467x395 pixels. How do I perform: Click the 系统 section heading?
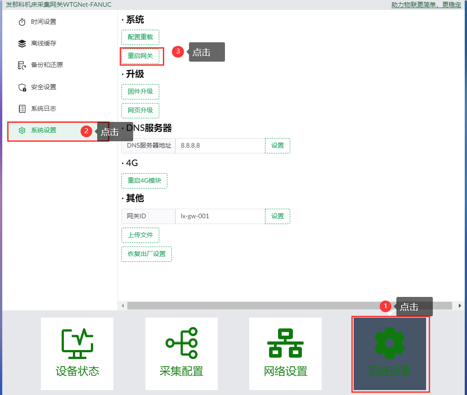coord(135,20)
